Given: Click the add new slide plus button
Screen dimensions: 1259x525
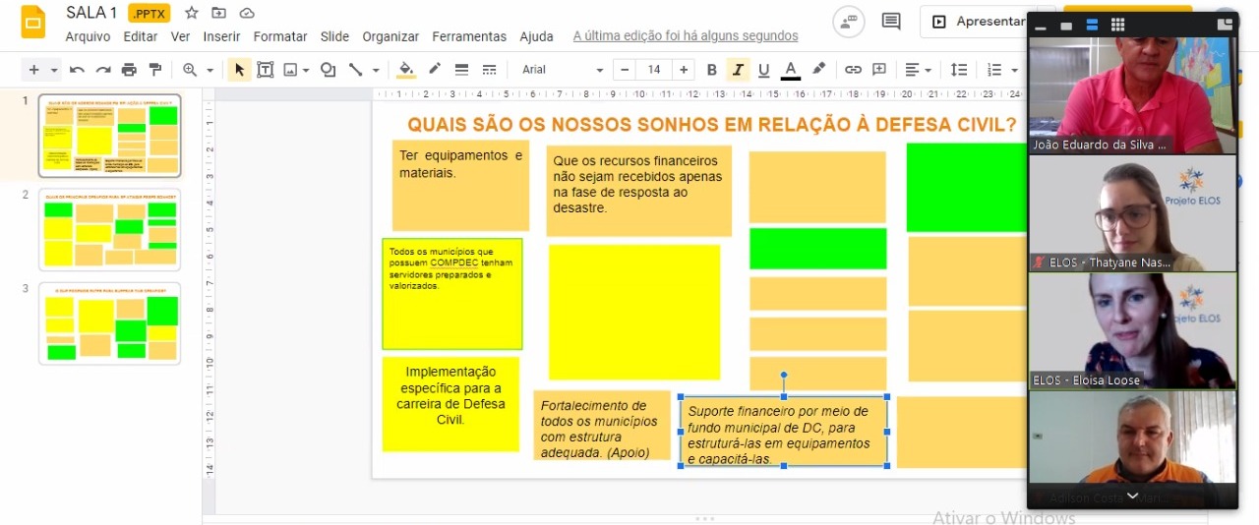Looking at the screenshot, I should click(33, 70).
